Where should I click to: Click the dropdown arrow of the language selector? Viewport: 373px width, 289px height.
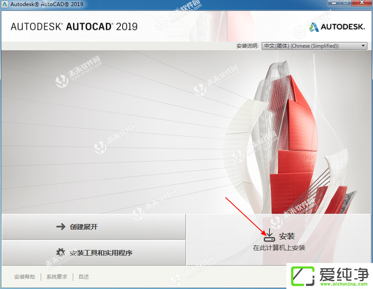click(363, 45)
